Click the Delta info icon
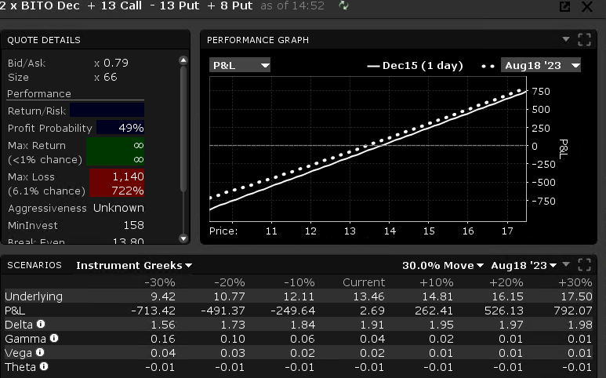Screen dimensions: 606x378 coord(41,324)
